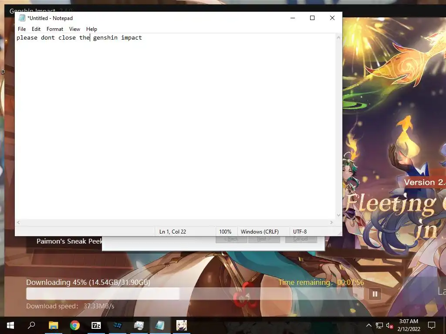This screenshot has height=334, width=446.
Task: Click the word "impact" in Notepad
Action: [x=132, y=38]
